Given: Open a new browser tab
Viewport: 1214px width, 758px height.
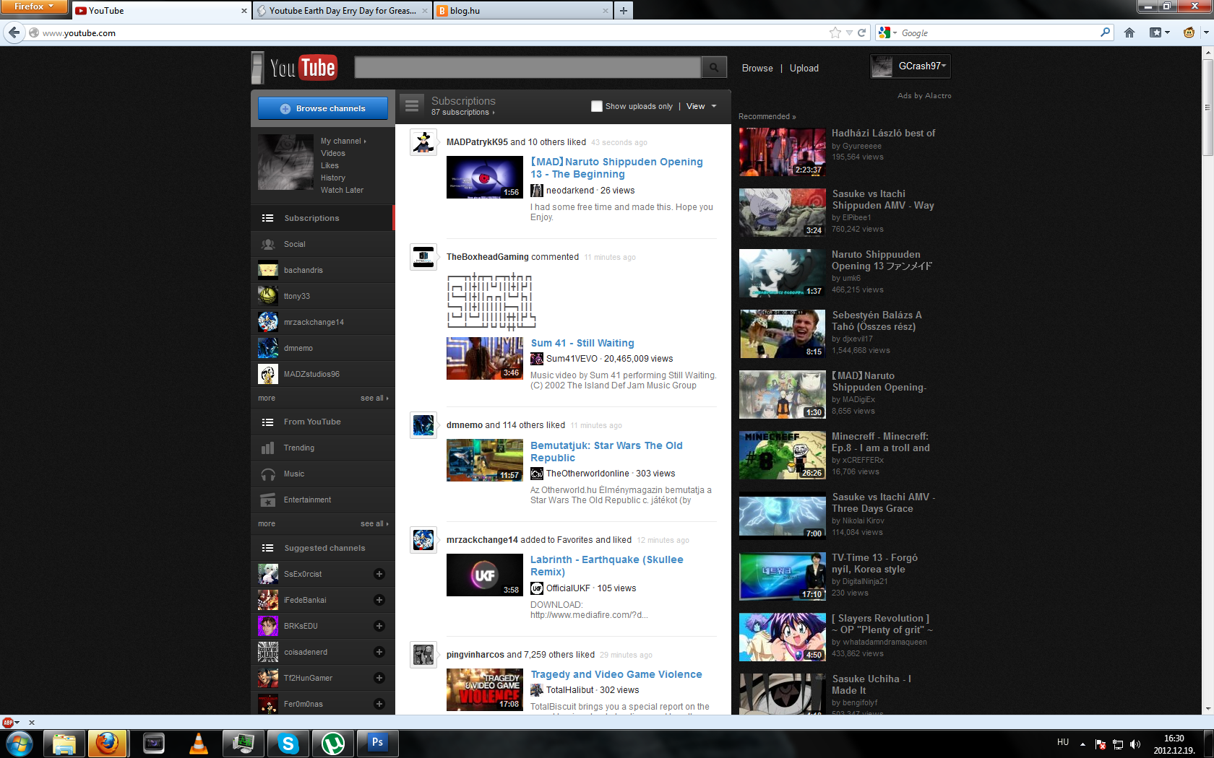Looking at the screenshot, I should (623, 10).
